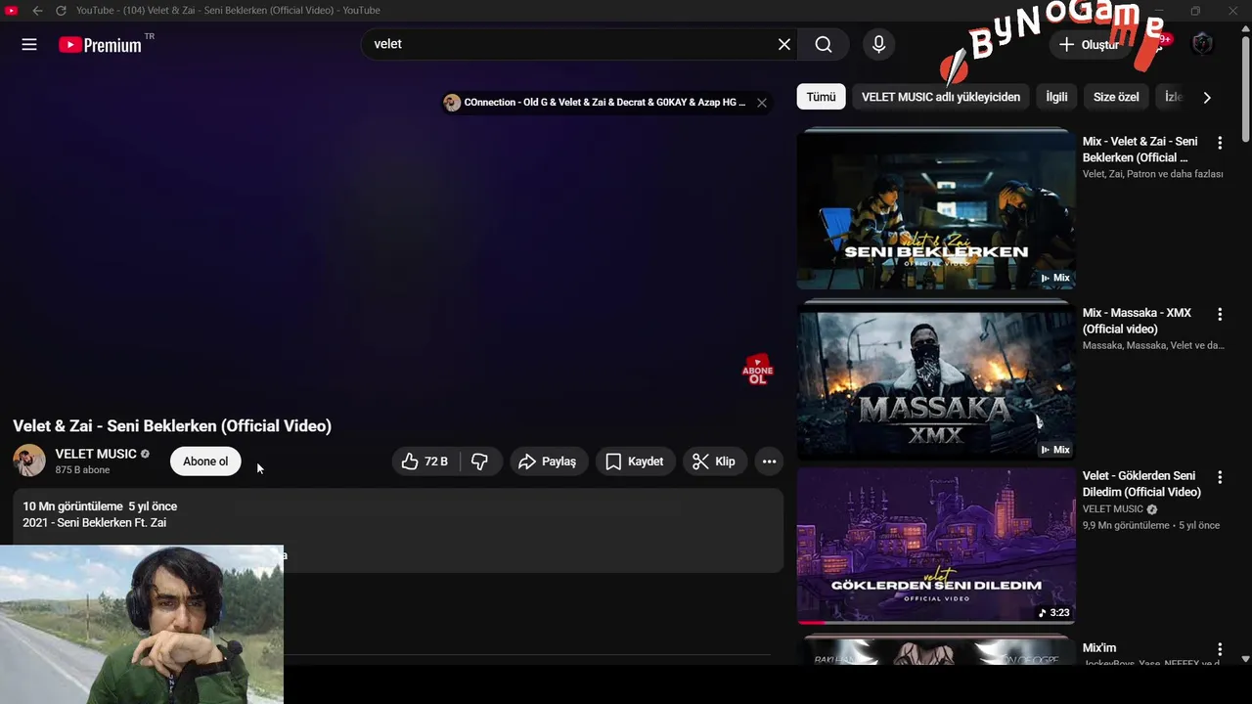Run search with magnifier button

(824, 44)
